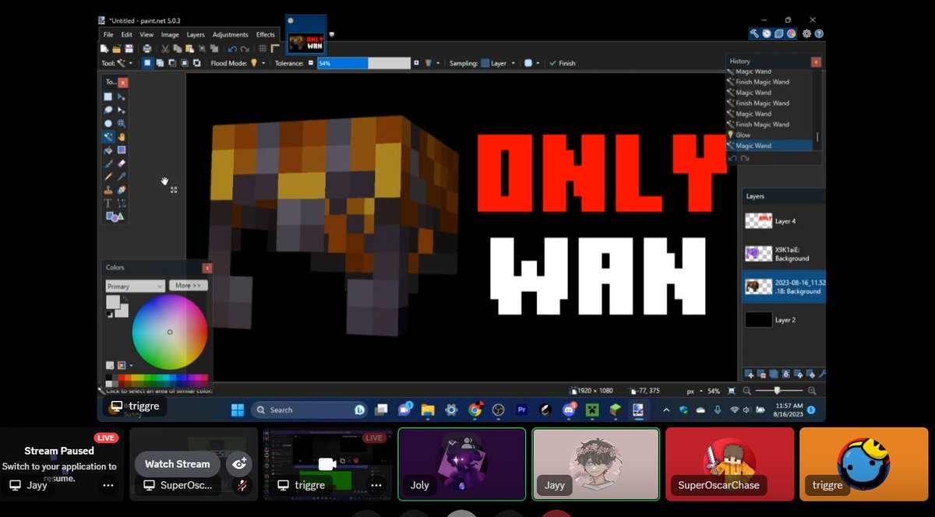Image resolution: width=935 pixels, height=517 pixels.
Task: Select Replace selection mode
Action: coord(146,63)
